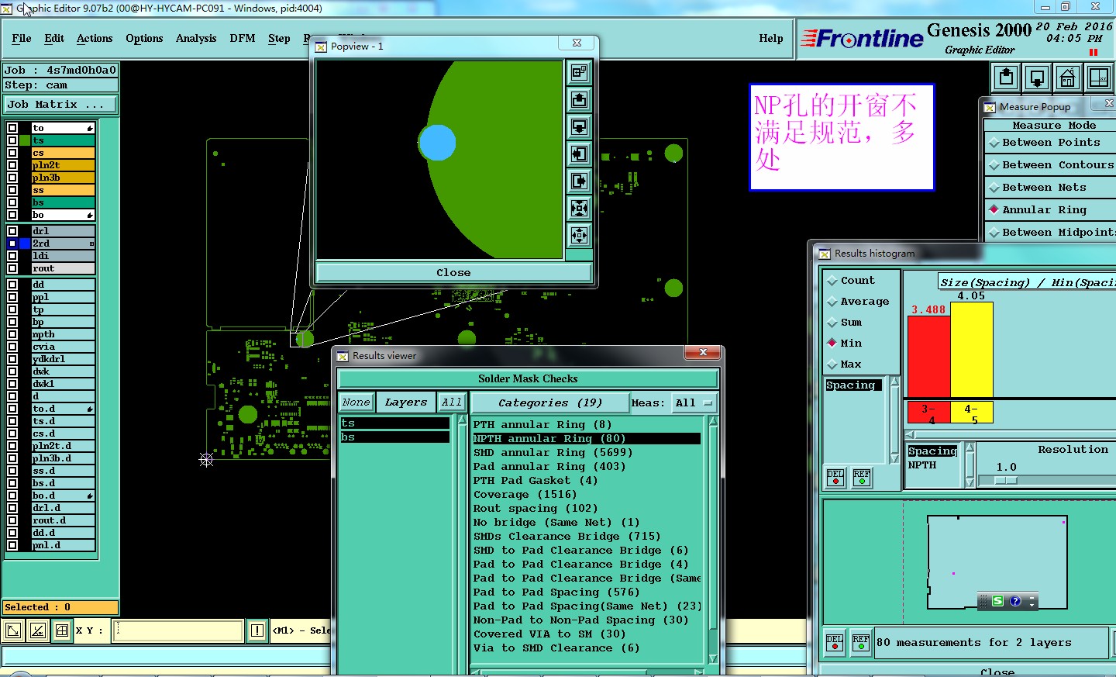Open the Edit menu
Viewport: 1116px width, 677px height.
tap(54, 38)
